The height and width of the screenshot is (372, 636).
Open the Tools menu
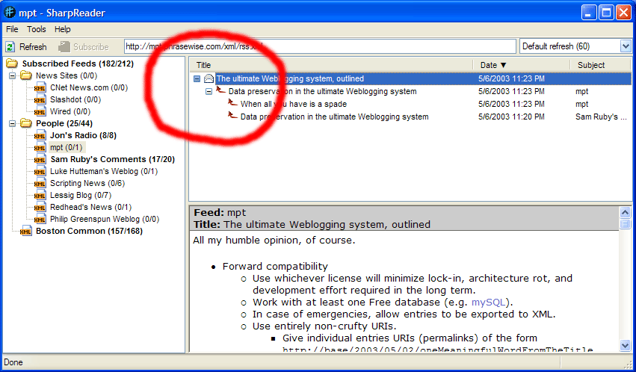coord(36,29)
